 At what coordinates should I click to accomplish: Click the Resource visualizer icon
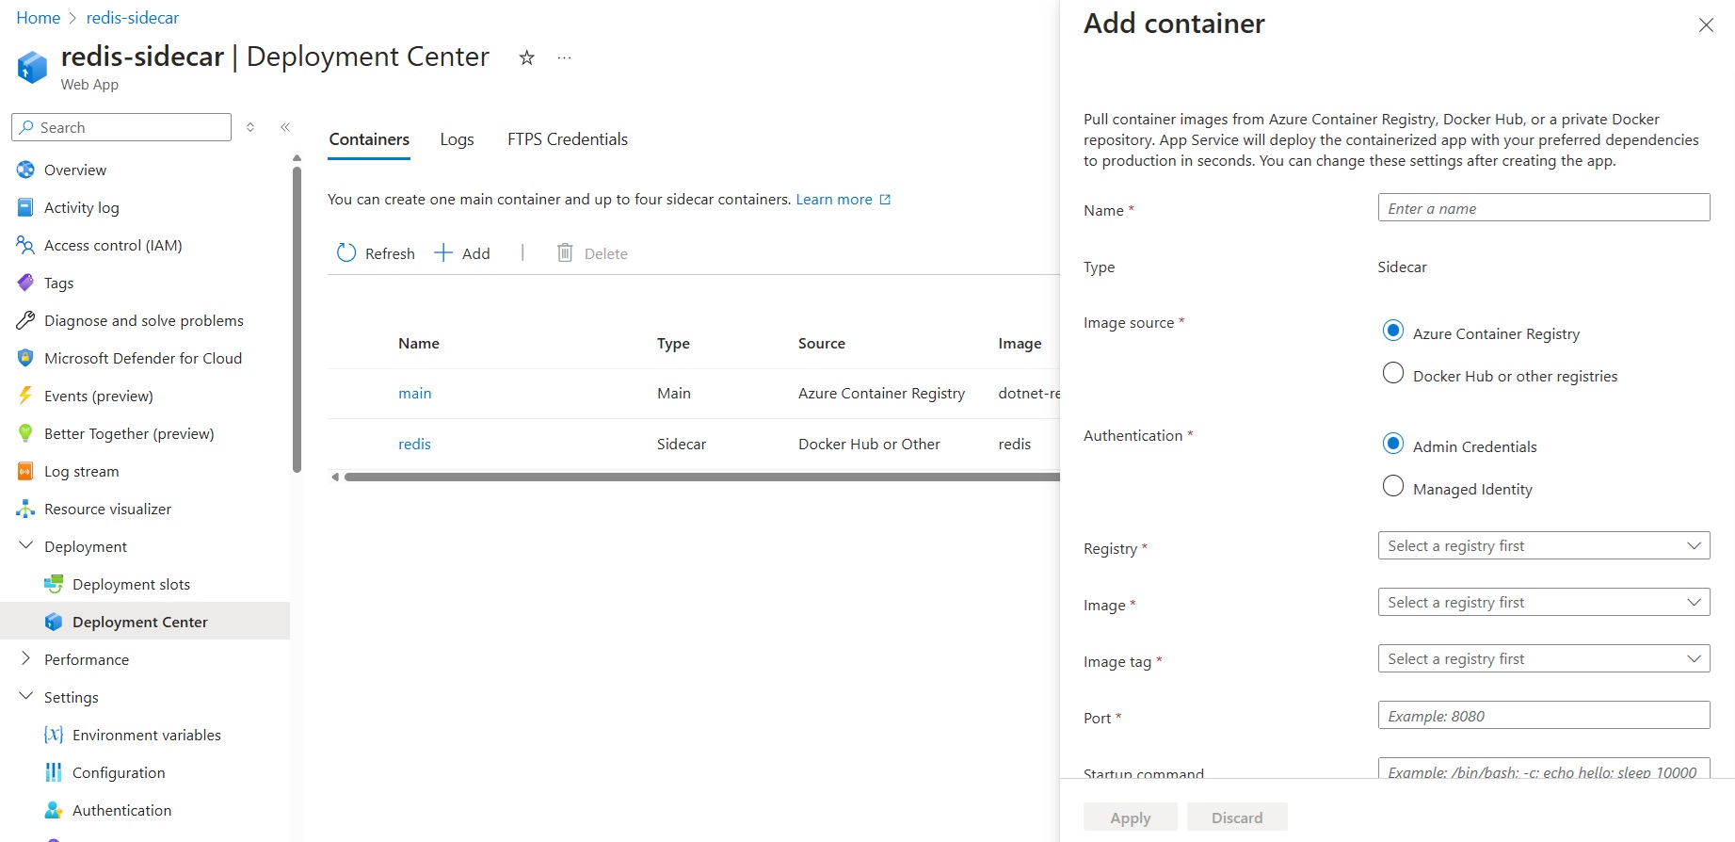(x=25, y=509)
